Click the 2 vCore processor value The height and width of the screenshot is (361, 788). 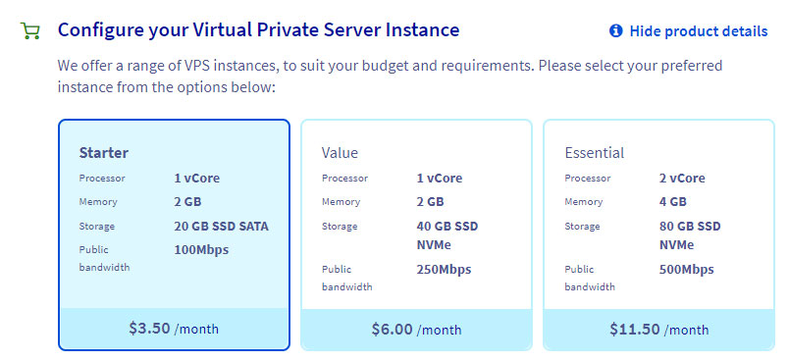coord(682,179)
